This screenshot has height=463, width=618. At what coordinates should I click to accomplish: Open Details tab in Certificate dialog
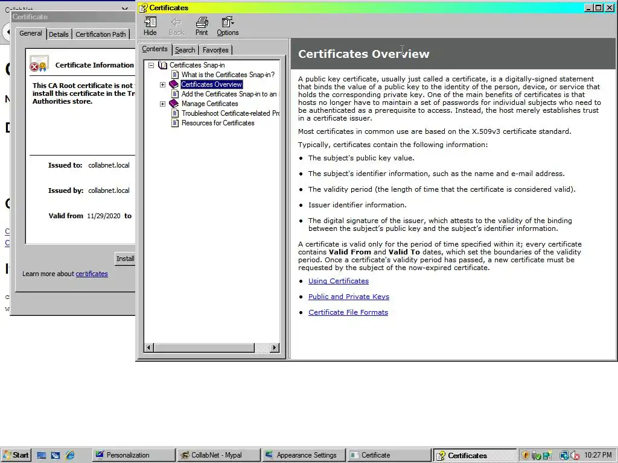point(59,34)
